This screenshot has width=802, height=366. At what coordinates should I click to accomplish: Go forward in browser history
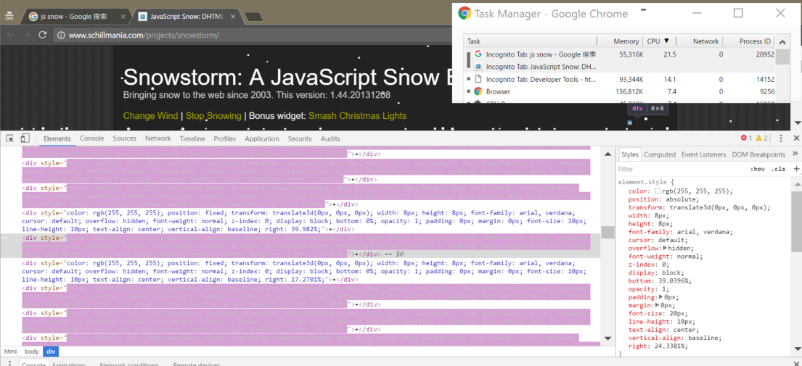[26, 35]
